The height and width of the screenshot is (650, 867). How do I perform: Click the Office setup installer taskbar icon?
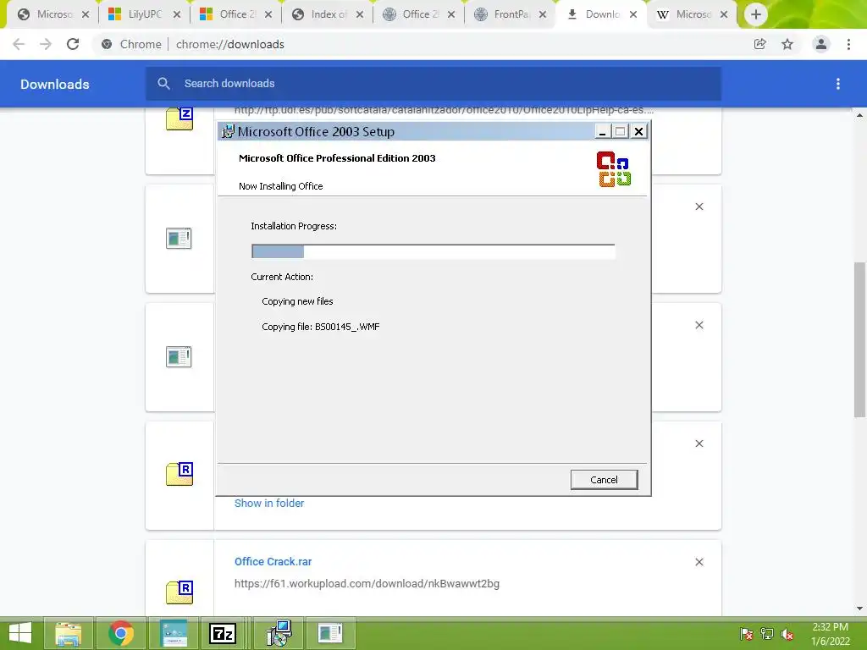pos(279,633)
